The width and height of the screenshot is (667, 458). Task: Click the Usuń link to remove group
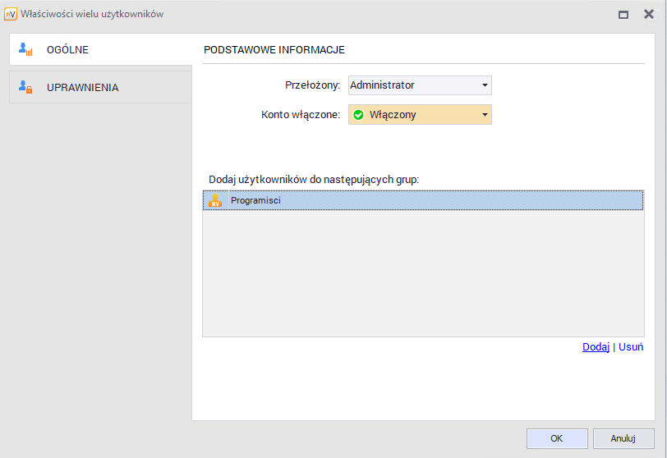[631, 347]
